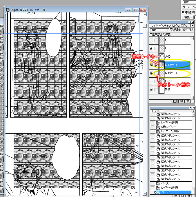
Task: Set history brush source box for レイヤーの順序
Action: pyautogui.click(x=153, y=132)
